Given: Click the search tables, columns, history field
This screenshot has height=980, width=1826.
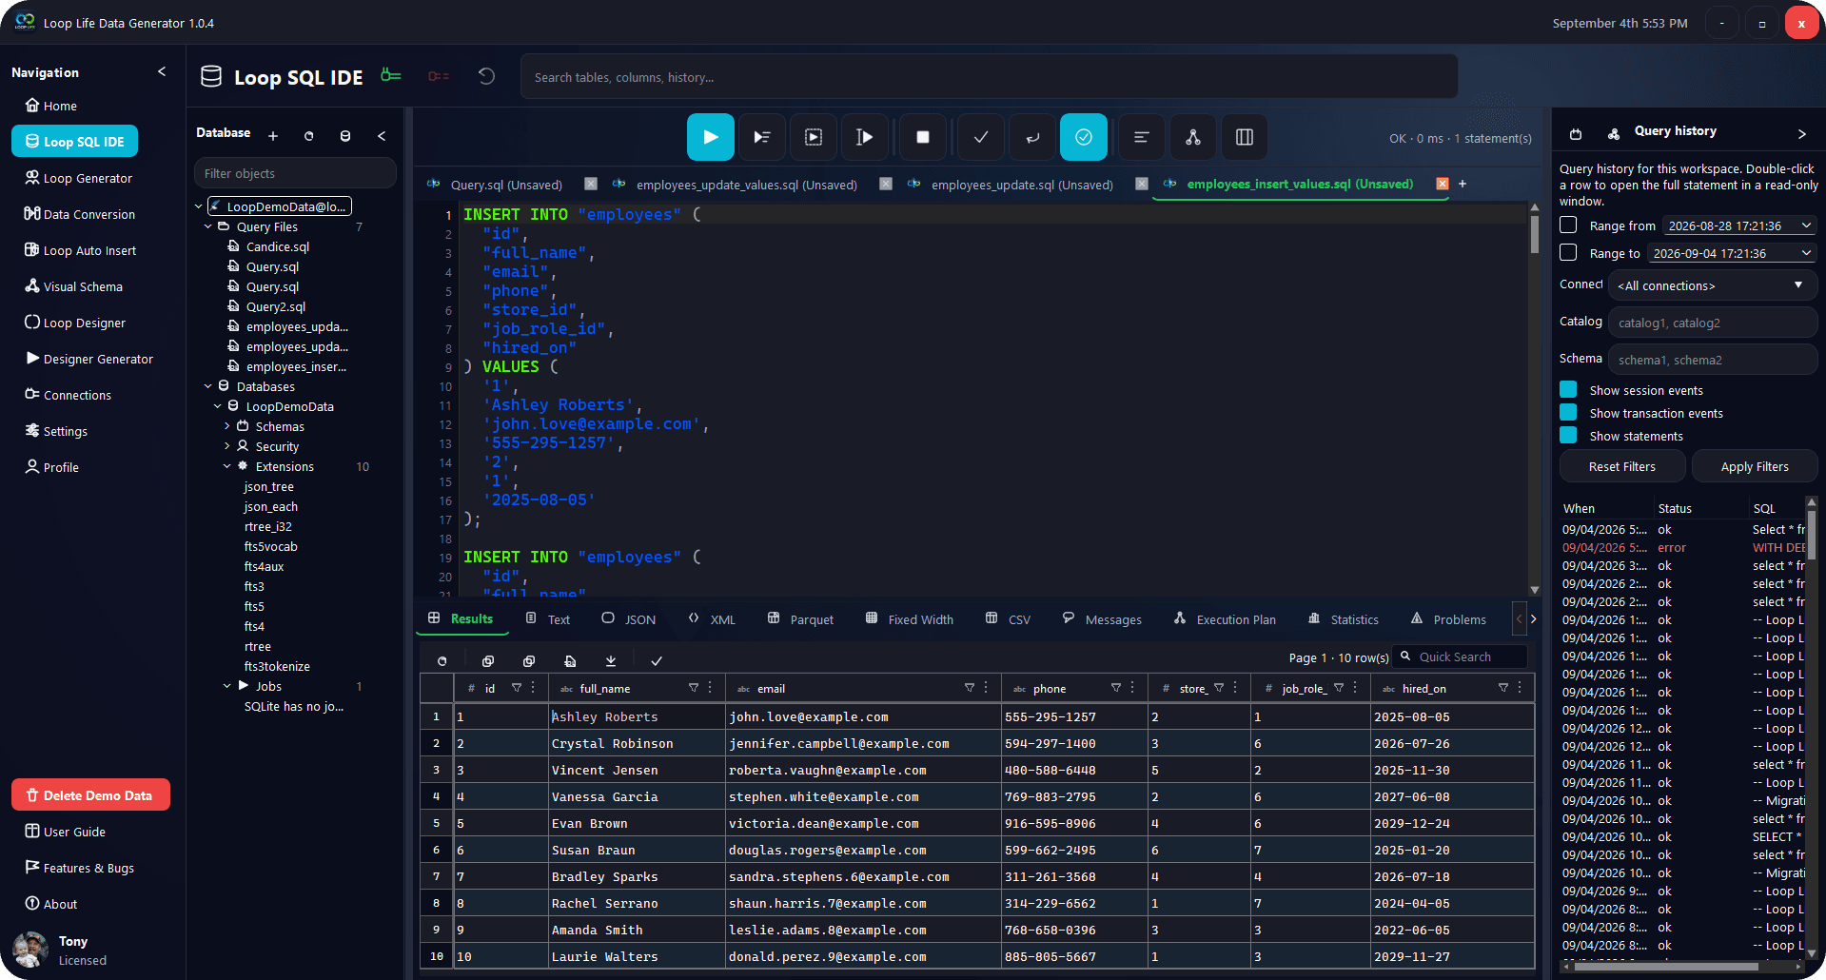Looking at the screenshot, I should (989, 77).
